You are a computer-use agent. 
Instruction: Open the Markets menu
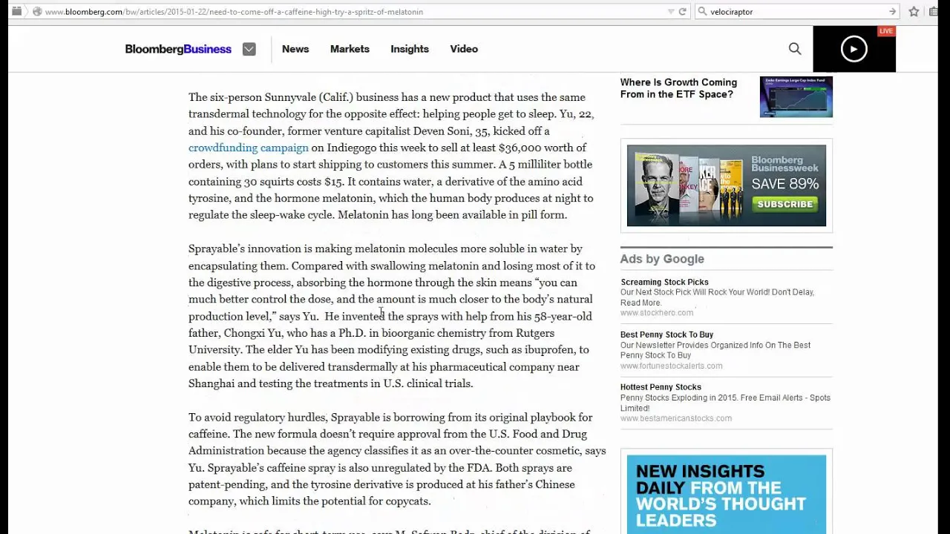tap(350, 49)
